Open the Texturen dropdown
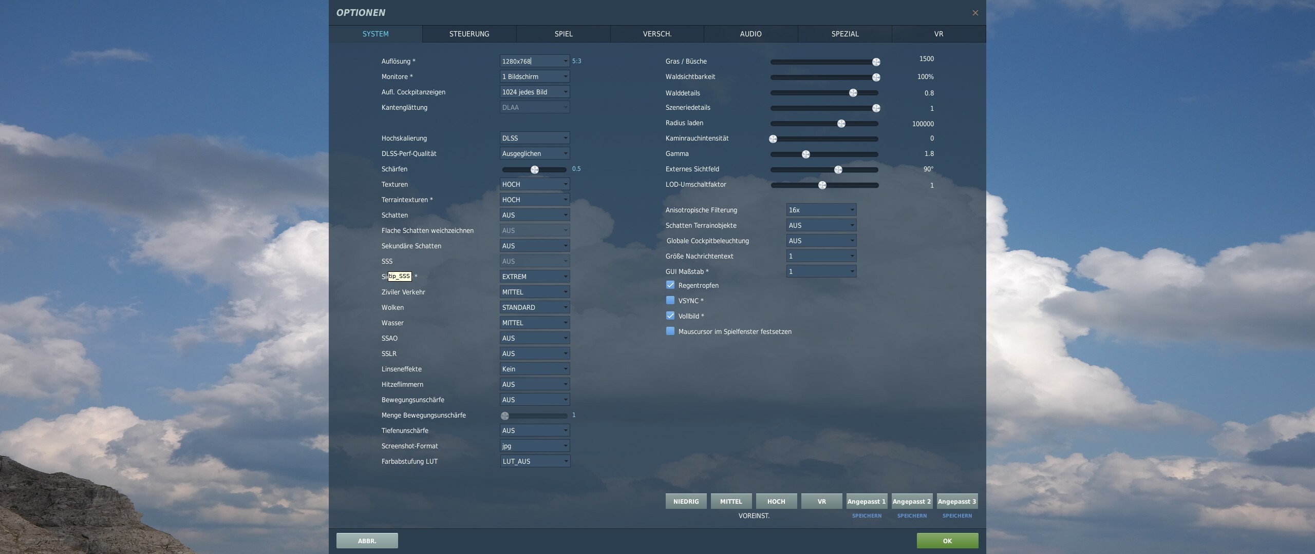The width and height of the screenshot is (1315, 554). point(535,184)
